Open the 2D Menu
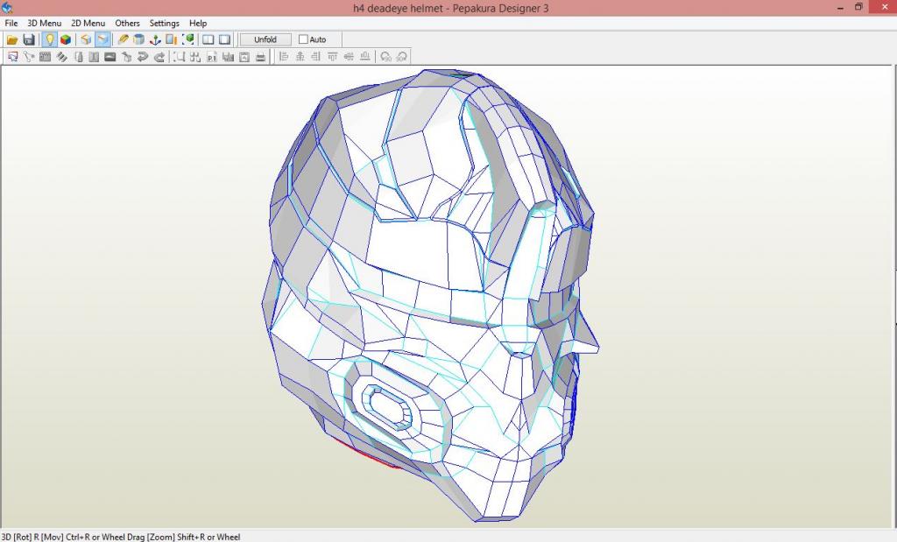The image size is (897, 542). coord(88,23)
